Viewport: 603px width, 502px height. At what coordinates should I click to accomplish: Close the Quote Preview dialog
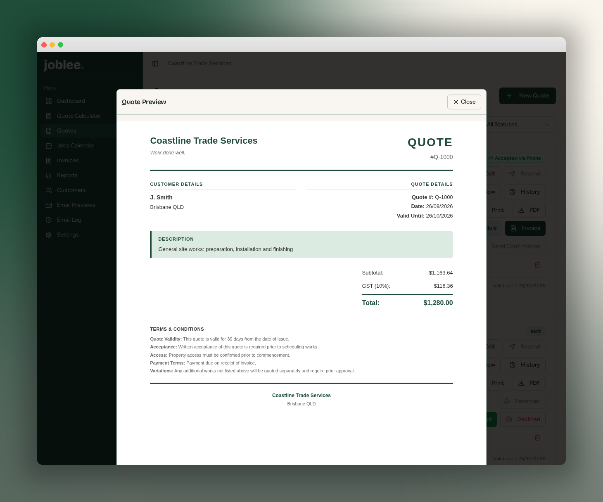(464, 102)
